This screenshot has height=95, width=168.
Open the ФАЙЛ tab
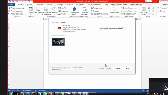pos(11,5)
